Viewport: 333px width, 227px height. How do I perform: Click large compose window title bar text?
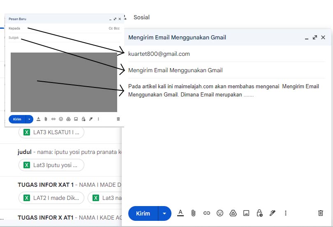click(x=177, y=37)
